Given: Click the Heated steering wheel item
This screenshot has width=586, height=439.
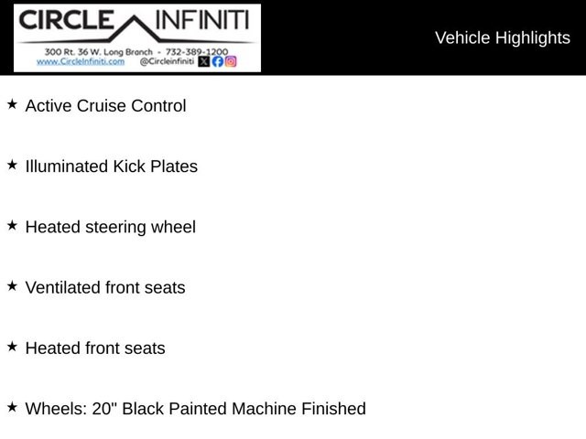Looking at the screenshot, I should (111, 227).
